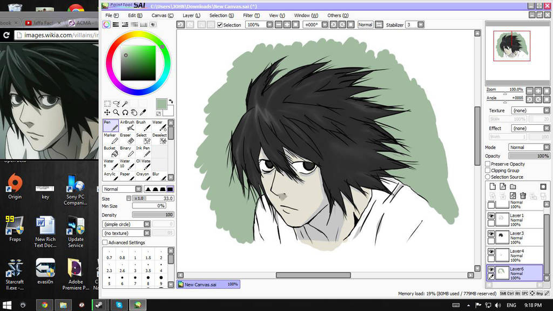Open the simple circle brush shape dropdown
The width and height of the screenshot is (553, 311).
click(x=126, y=224)
